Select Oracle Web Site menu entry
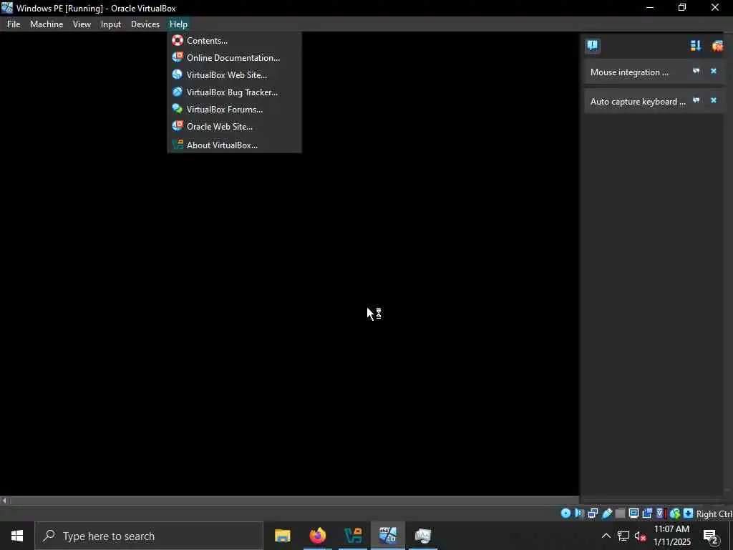The width and height of the screenshot is (733, 550). [234, 127]
